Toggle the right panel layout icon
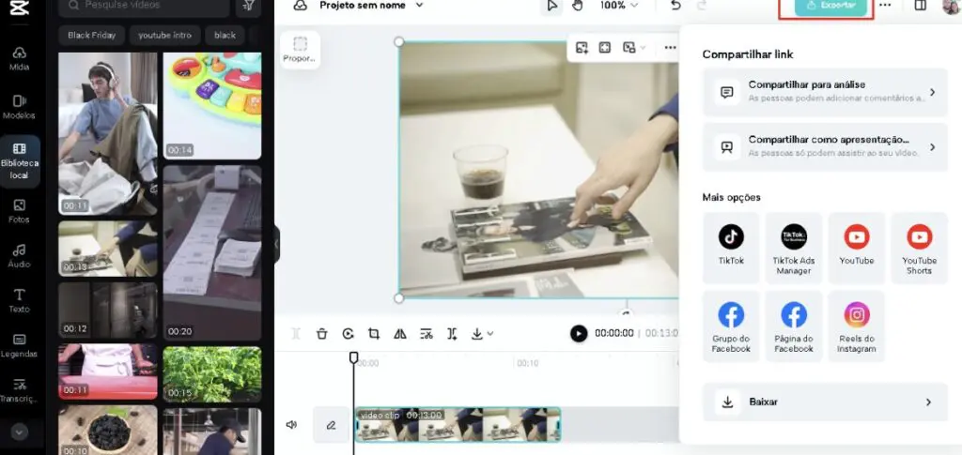 pyautogui.click(x=921, y=6)
